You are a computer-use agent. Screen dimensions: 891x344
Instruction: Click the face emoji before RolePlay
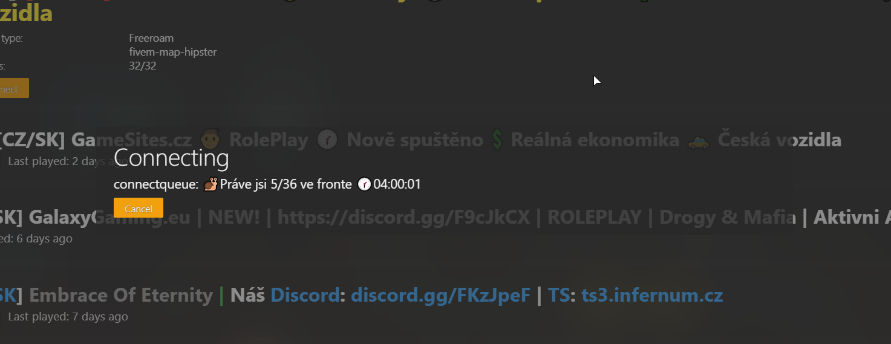[x=209, y=140]
